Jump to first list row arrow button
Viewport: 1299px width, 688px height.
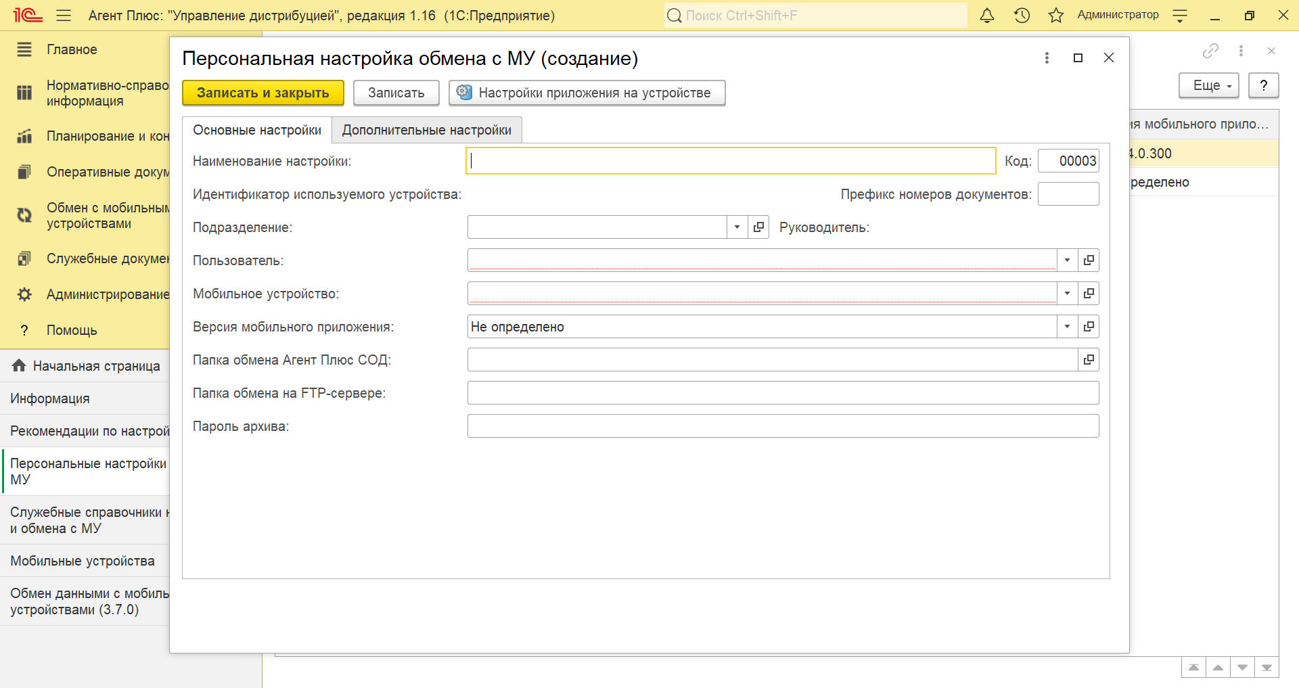1193,667
